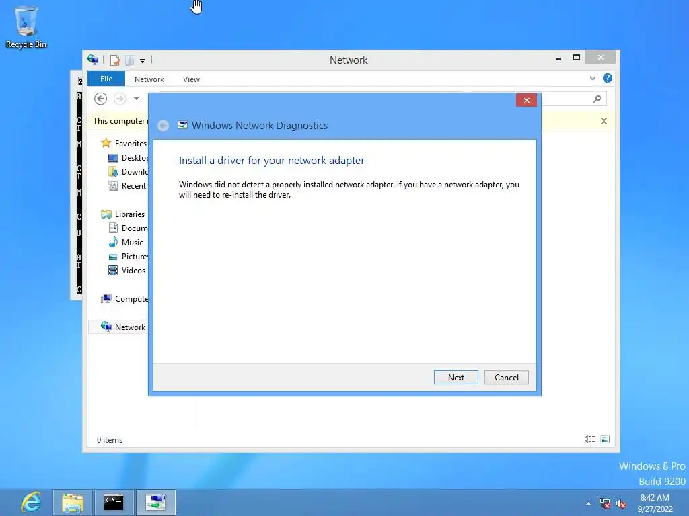Click the search magnifier icon
689x516 pixels.
597,99
